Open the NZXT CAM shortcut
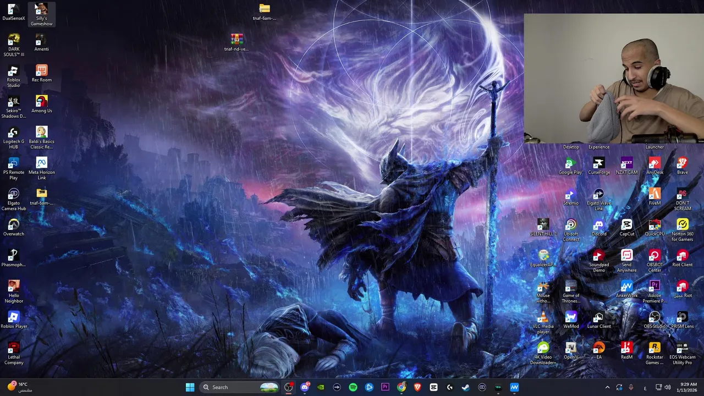 [x=626, y=166]
